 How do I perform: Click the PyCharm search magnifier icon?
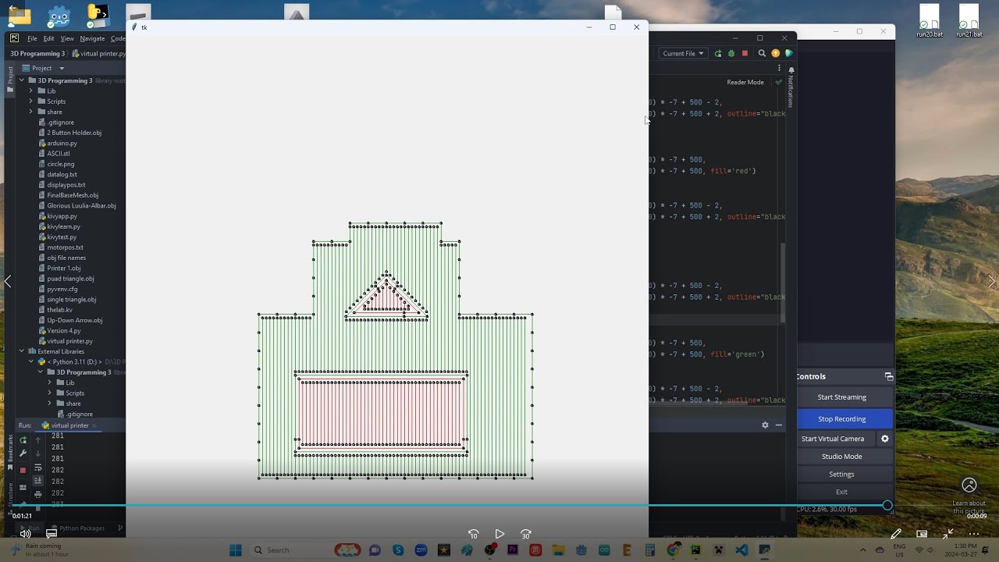[x=762, y=53]
